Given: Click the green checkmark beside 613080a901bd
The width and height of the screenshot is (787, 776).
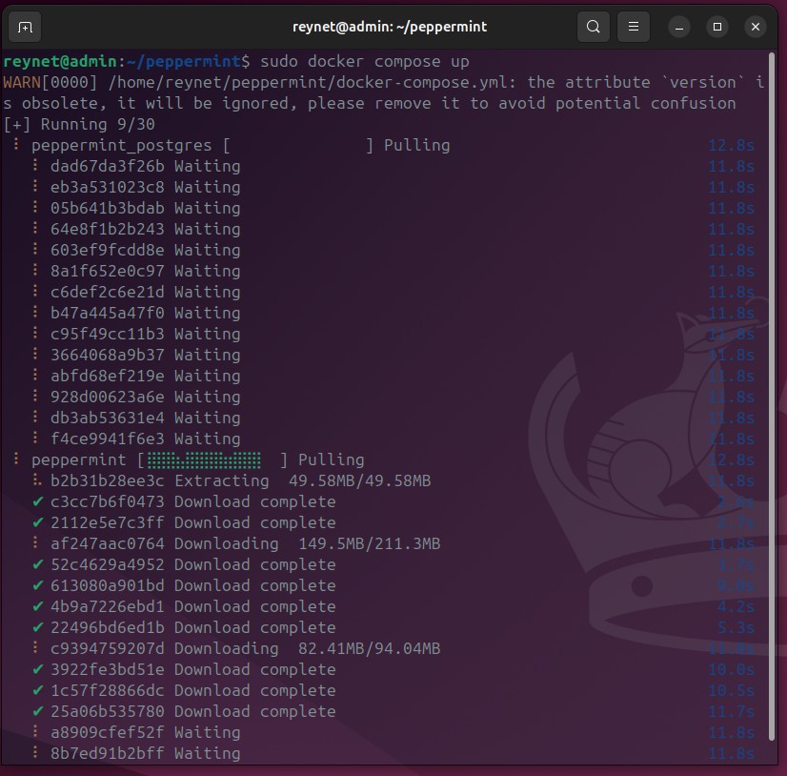Looking at the screenshot, I should tap(38, 585).
